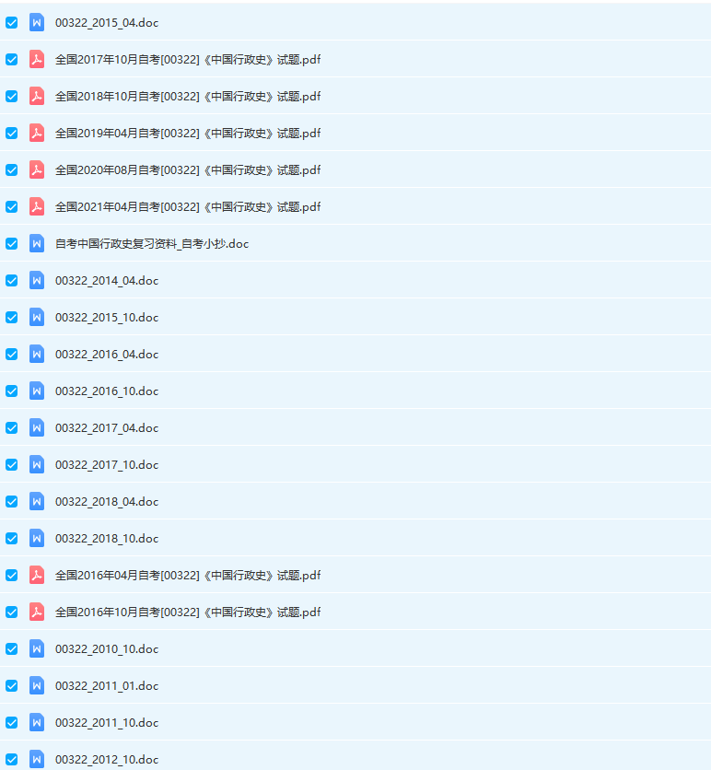Click the Word icon for 00322_2010_10.doc

[x=37, y=648]
